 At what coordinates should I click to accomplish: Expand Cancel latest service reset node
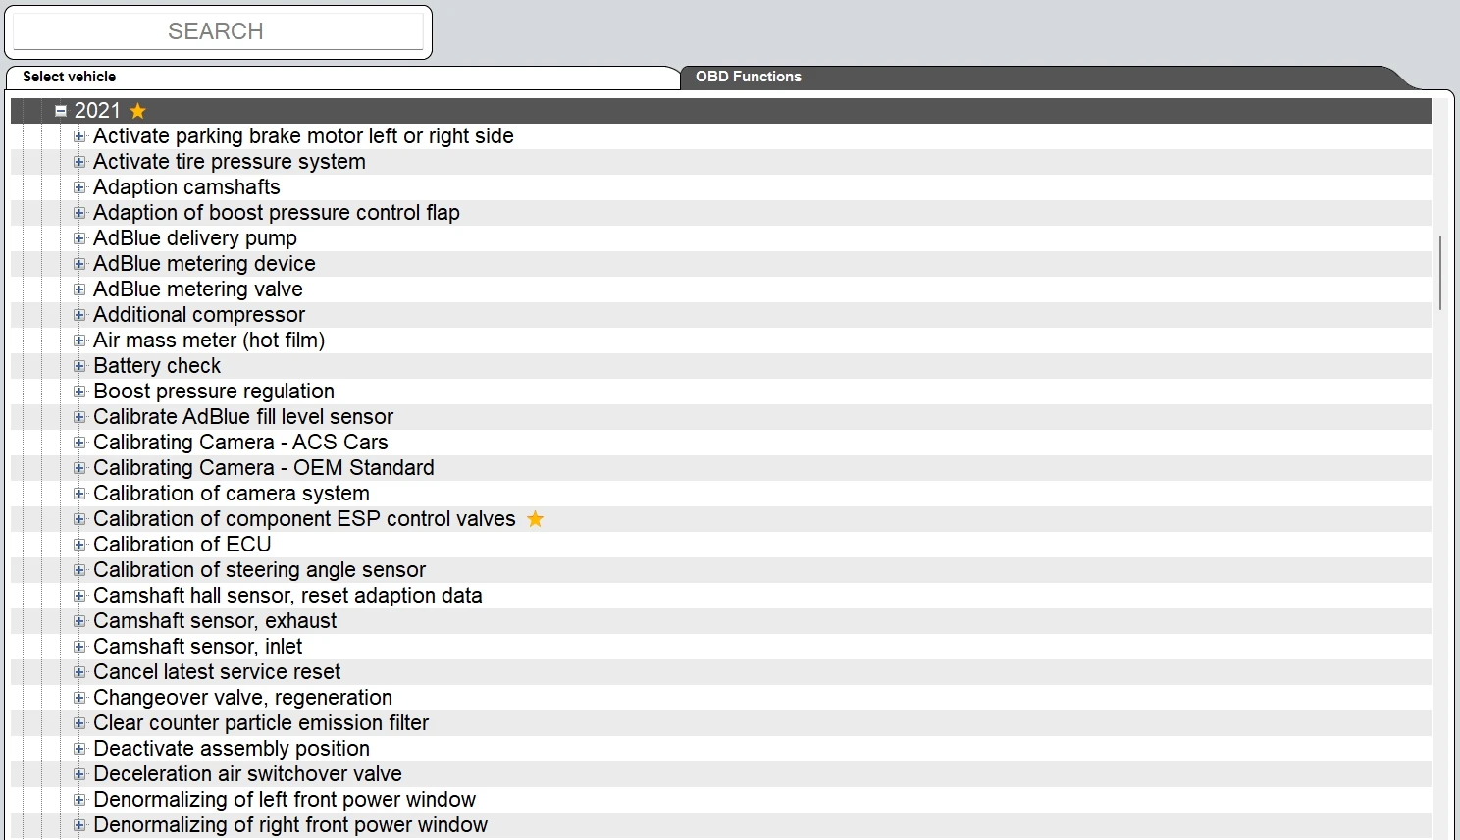(79, 672)
